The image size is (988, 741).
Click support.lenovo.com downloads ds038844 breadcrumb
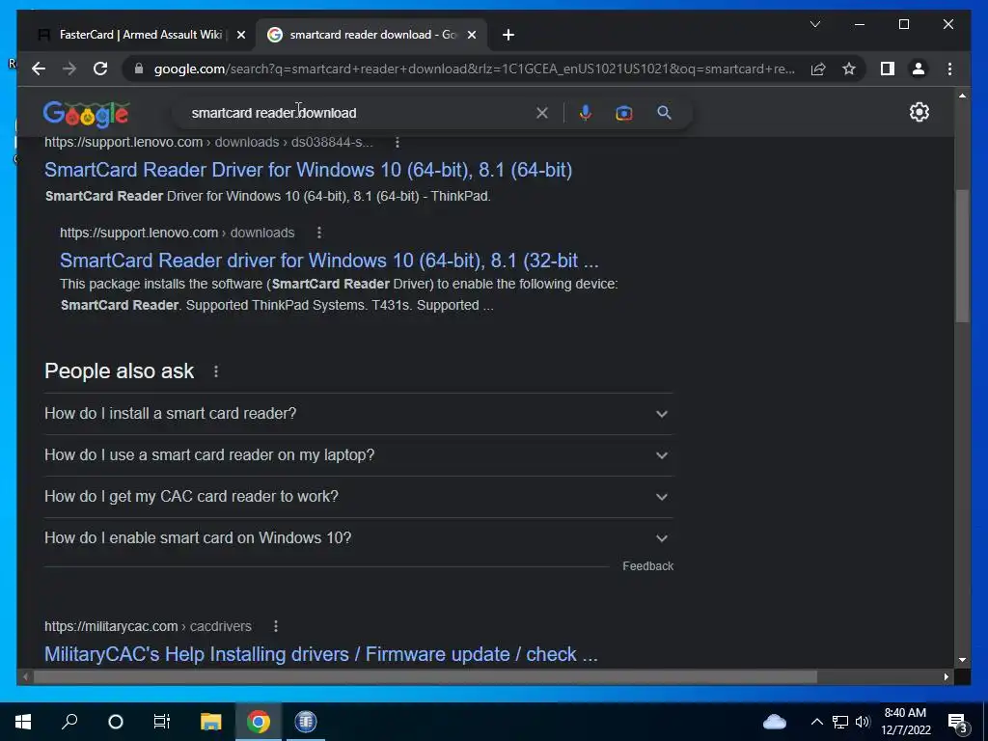coord(208,143)
